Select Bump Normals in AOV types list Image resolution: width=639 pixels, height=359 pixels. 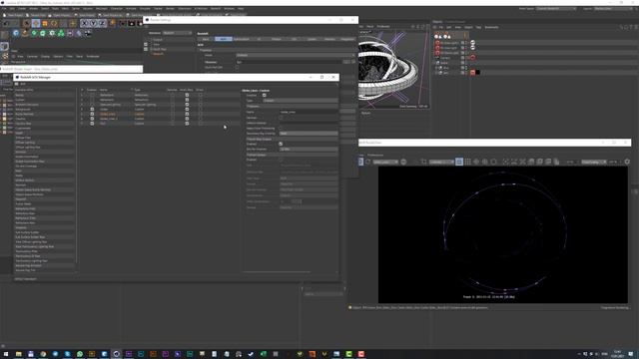pos(44,114)
